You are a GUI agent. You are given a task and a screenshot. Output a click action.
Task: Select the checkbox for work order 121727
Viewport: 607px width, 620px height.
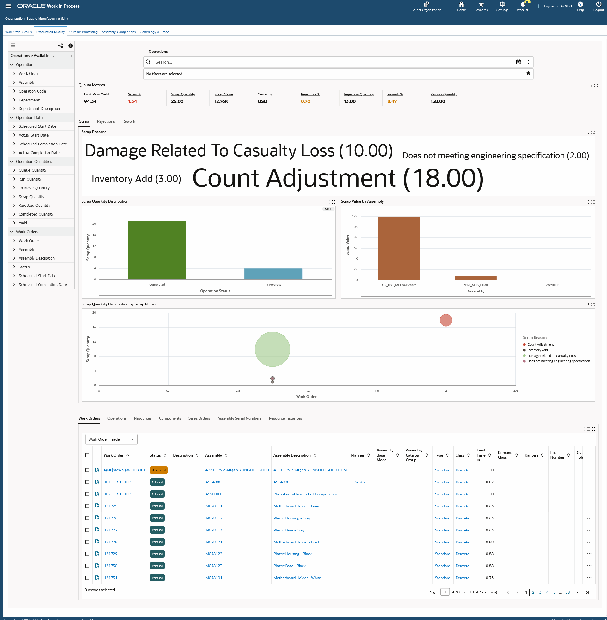[x=87, y=530]
